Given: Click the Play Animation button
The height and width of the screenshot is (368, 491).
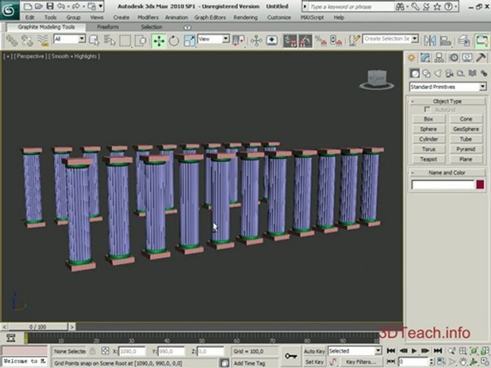Looking at the screenshot, I should (414, 351).
